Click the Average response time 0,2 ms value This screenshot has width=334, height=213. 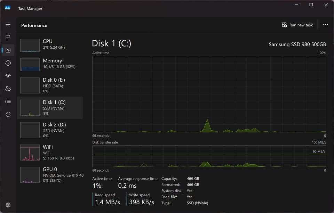pos(127,186)
